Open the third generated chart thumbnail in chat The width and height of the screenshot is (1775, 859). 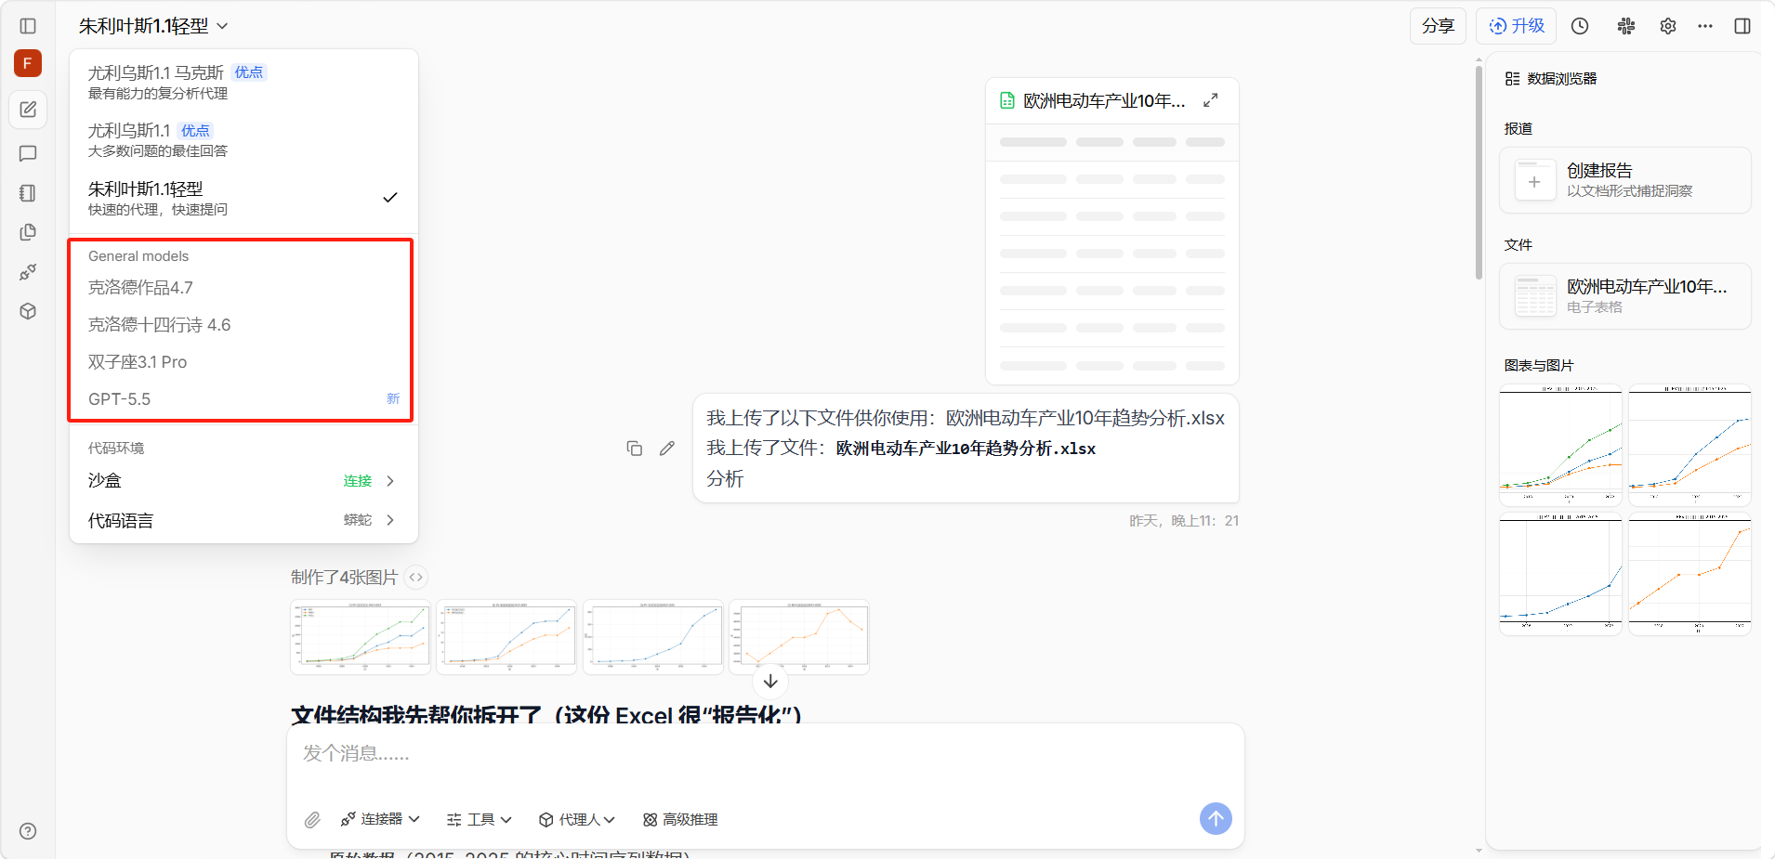tap(653, 637)
